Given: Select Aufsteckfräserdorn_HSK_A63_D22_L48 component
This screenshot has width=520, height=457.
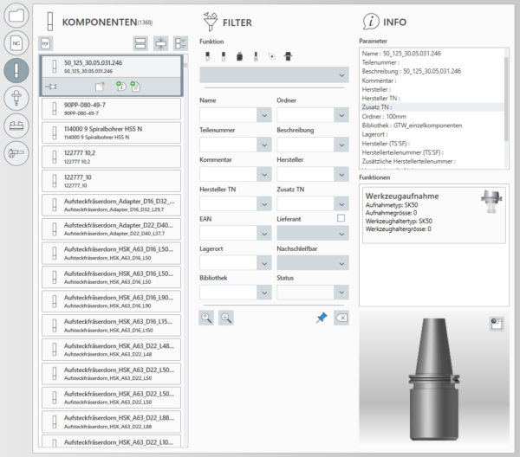Looking at the screenshot, I should point(112,350).
